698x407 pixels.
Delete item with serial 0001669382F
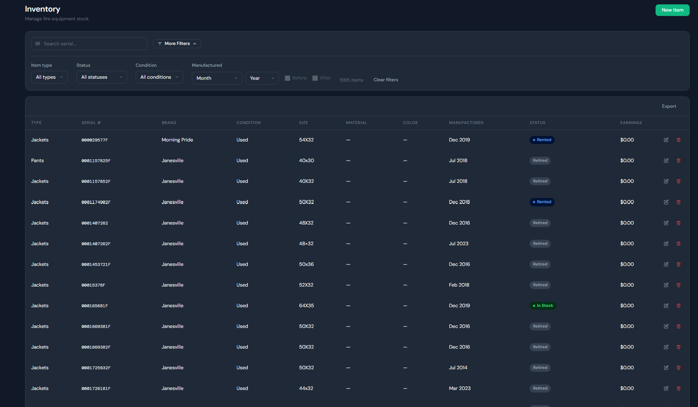(x=678, y=347)
